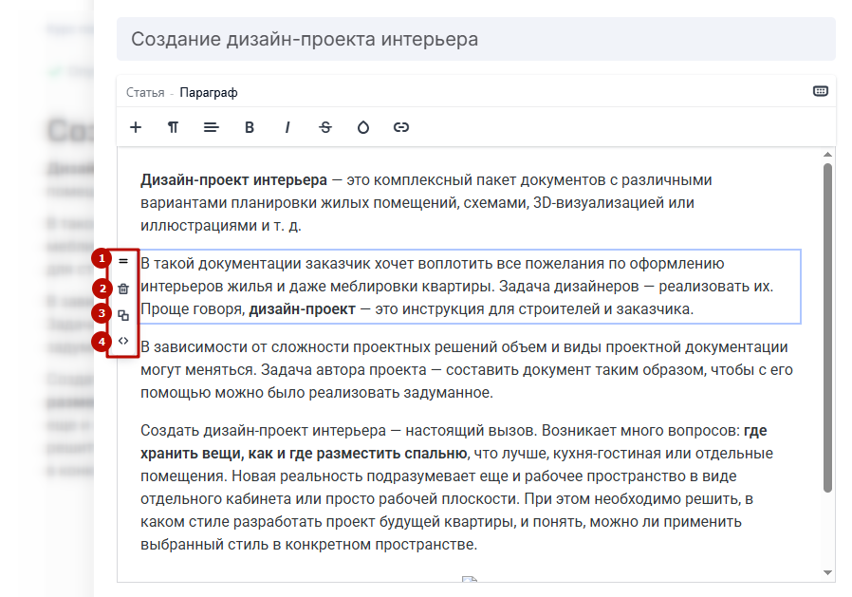
Task: Open the HTML code view icon
Action: point(123,341)
